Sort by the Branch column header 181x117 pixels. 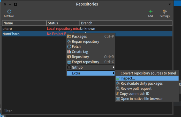pos(126,23)
